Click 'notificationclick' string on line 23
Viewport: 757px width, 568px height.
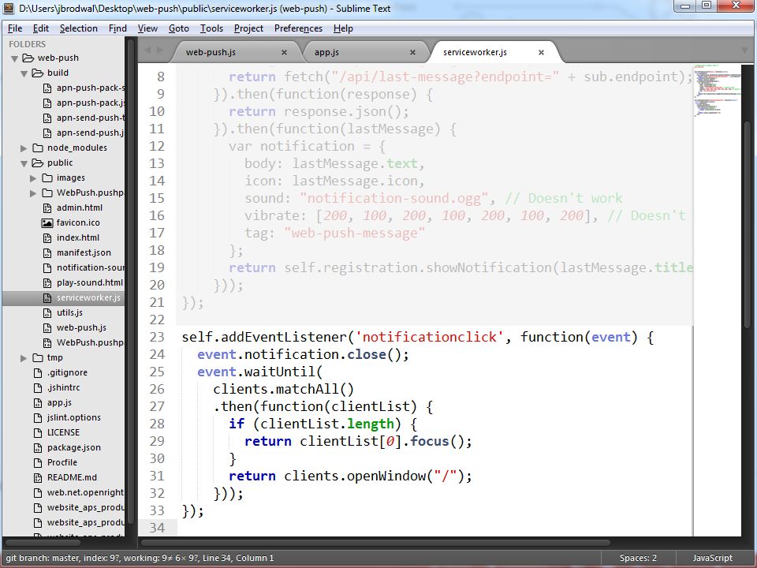coord(429,337)
